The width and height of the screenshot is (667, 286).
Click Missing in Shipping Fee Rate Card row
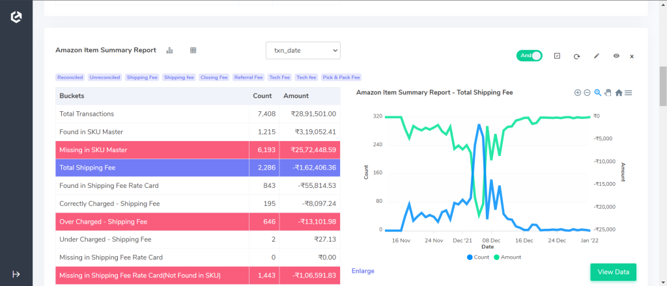[x=198, y=257]
